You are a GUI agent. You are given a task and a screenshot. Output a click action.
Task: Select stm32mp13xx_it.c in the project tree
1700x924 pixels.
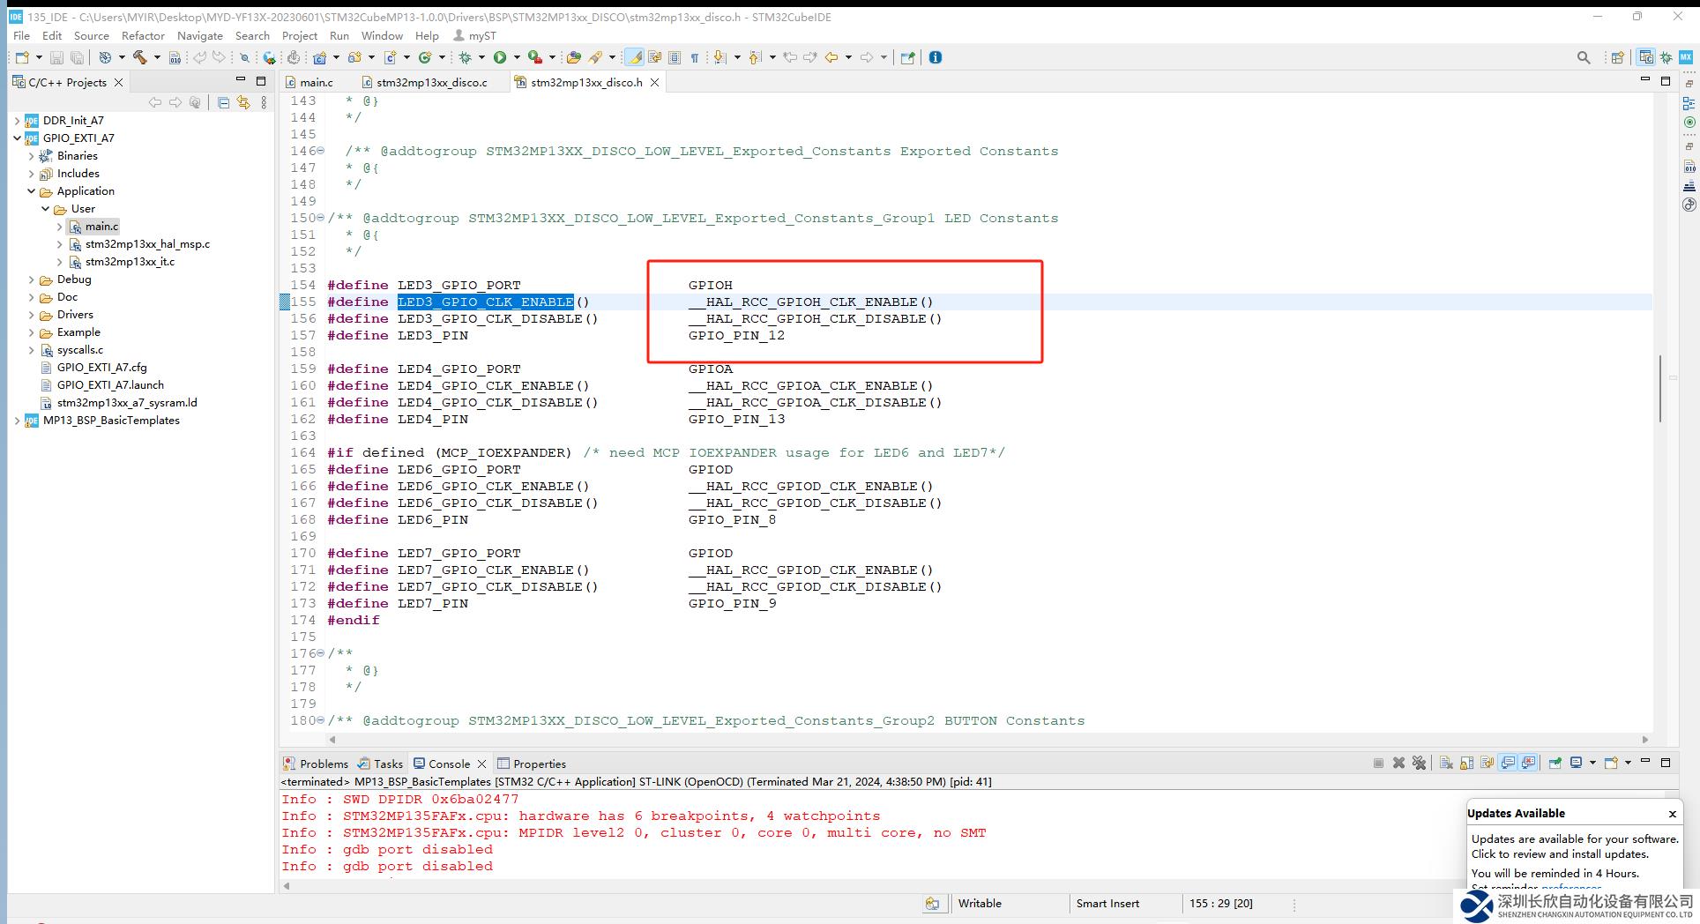coord(130,262)
